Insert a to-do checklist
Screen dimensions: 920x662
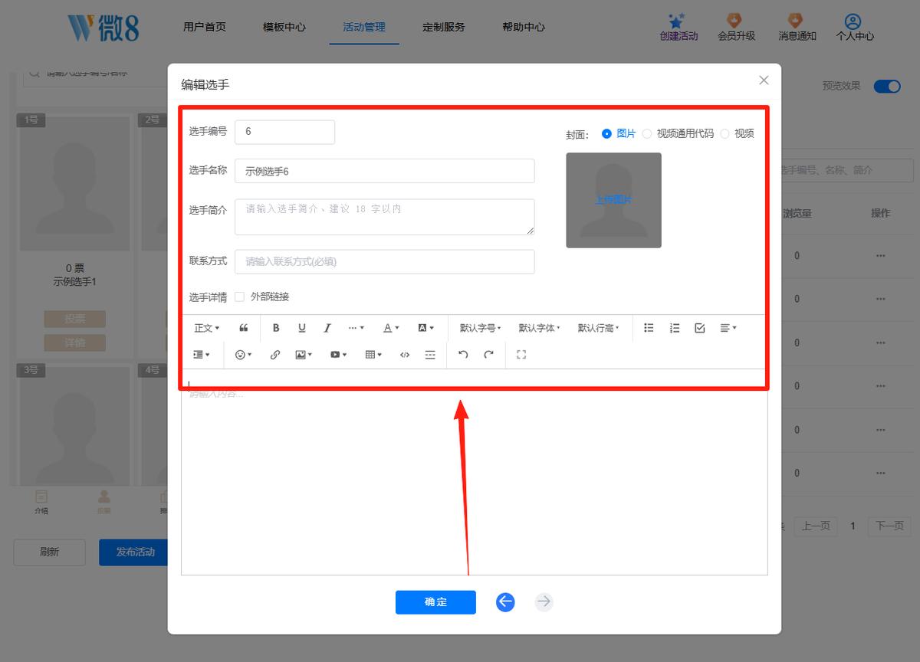700,328
